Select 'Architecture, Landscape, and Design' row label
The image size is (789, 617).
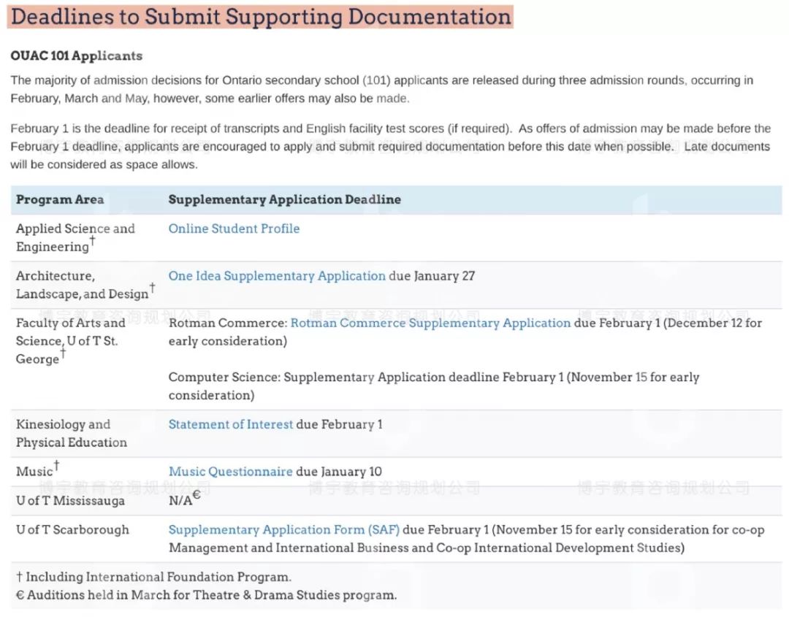coord(85,285)
